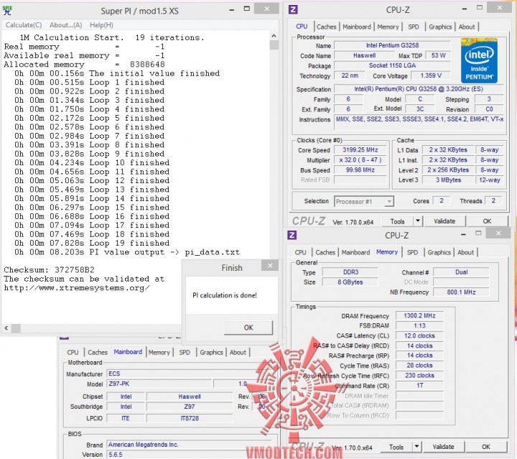517x459 pixels.
Task: Click the Manufacturer field ECS
Action: pos(190,374)
